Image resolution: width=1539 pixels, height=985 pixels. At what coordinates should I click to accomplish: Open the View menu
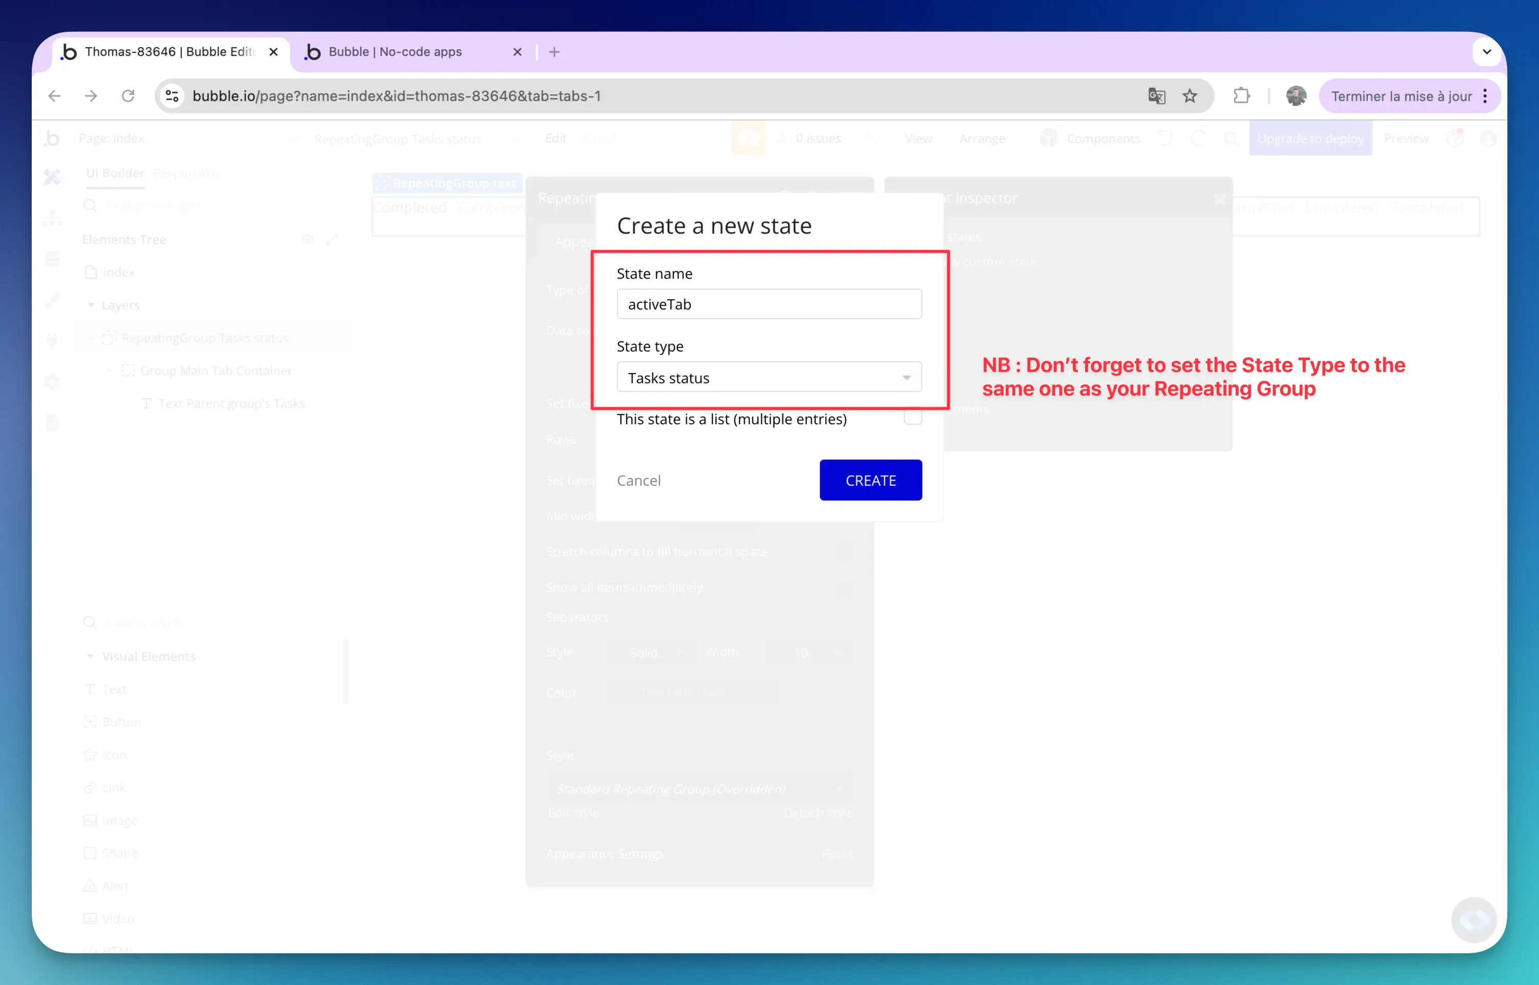[918, 139]
